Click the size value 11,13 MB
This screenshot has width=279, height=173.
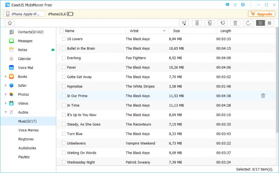[x=176, y=106]
